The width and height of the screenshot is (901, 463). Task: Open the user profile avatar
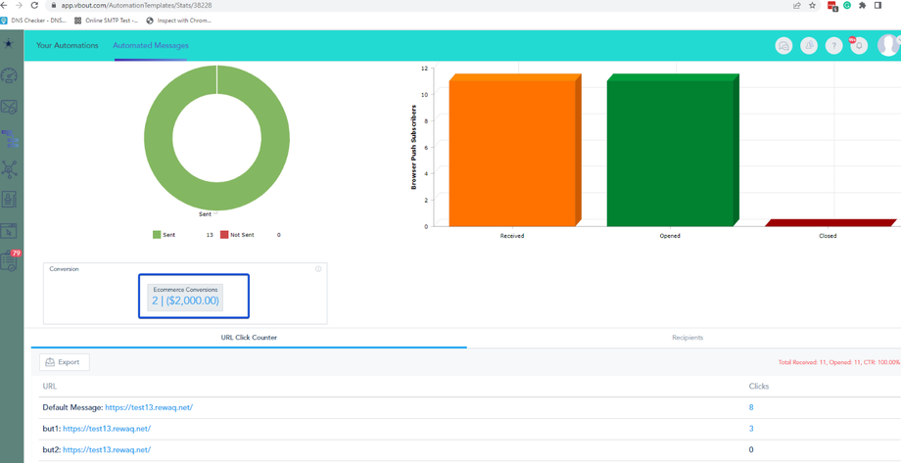coord(888,45)
